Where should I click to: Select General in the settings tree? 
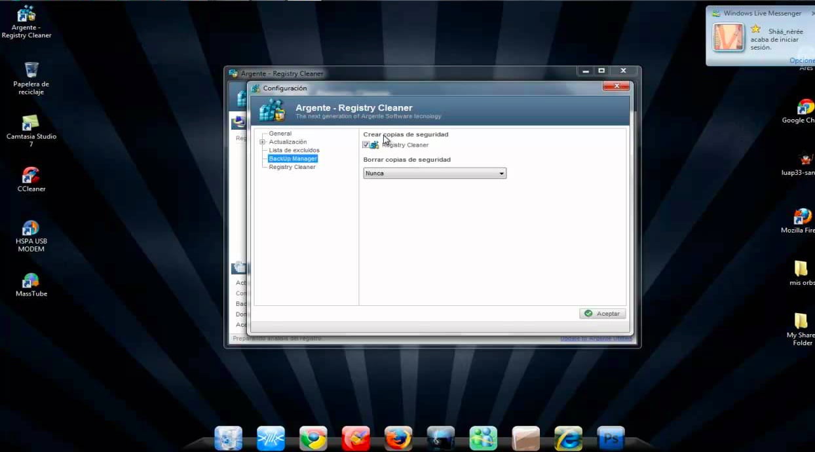point(280,134)
